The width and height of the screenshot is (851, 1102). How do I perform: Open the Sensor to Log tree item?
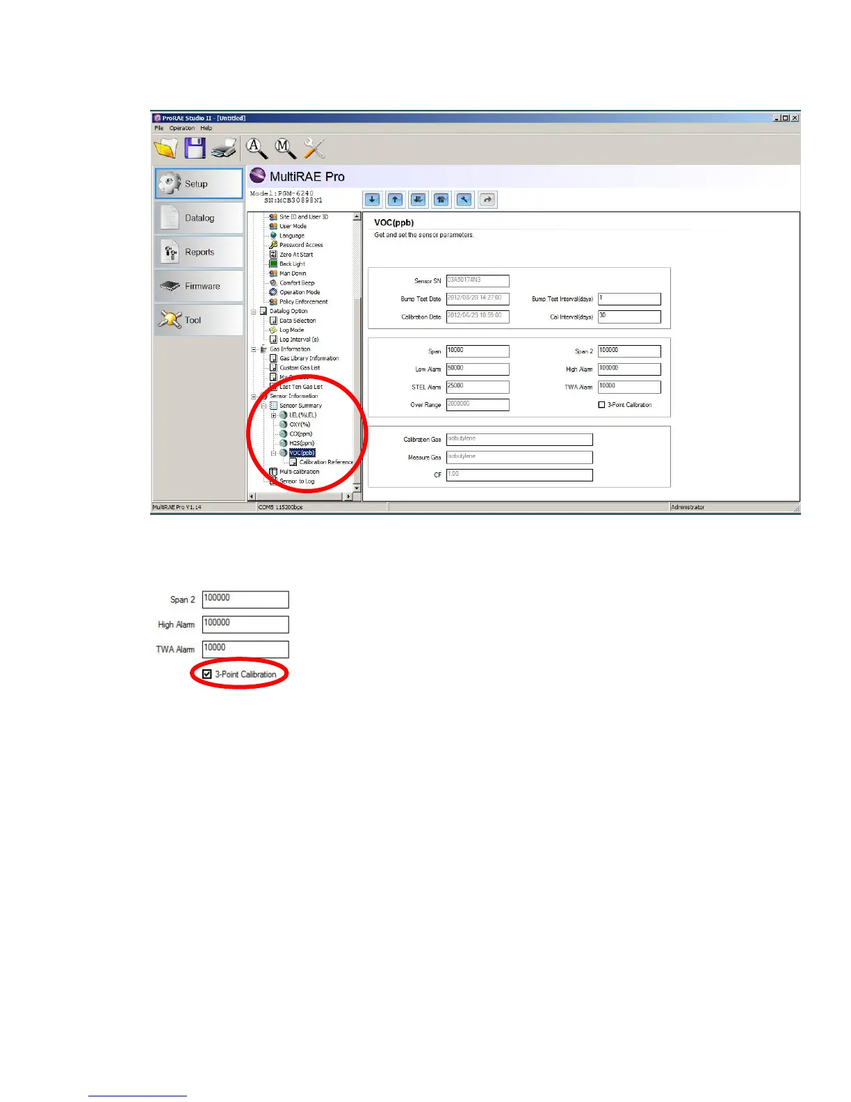coord(297,481)
